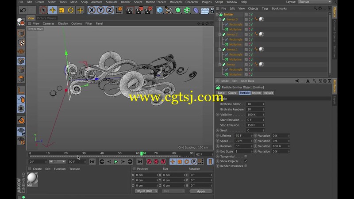Viewport: 354px width, 199px height.
Task: Open the material Create menu
Action: click(x=37, y=169)
